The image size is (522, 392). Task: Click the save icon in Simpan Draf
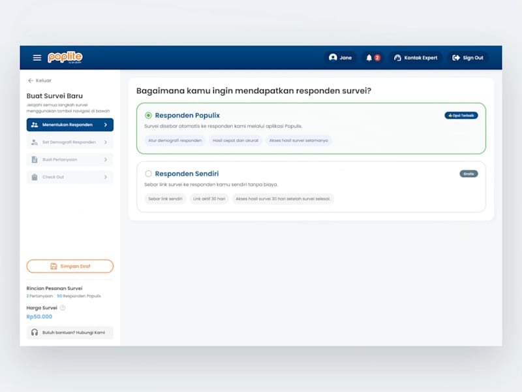pyautogui.click(x=54, y=267)
